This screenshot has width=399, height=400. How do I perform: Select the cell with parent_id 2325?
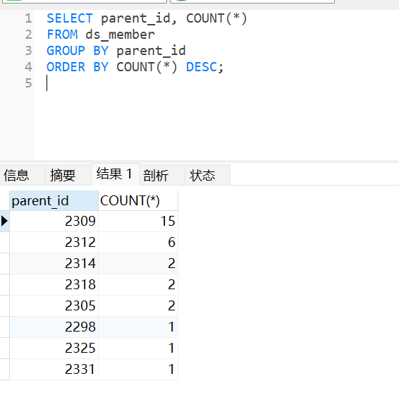[54, 349]
